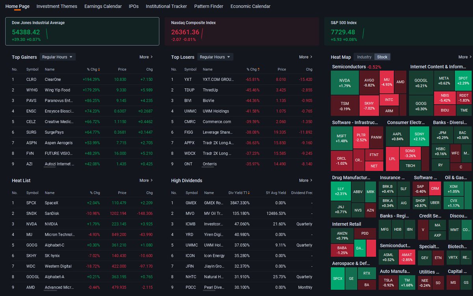Switch the Heat Map to Industry view
Image resolution: width=473 pixels, height=296 pixels.
click(x=364, y=57)
